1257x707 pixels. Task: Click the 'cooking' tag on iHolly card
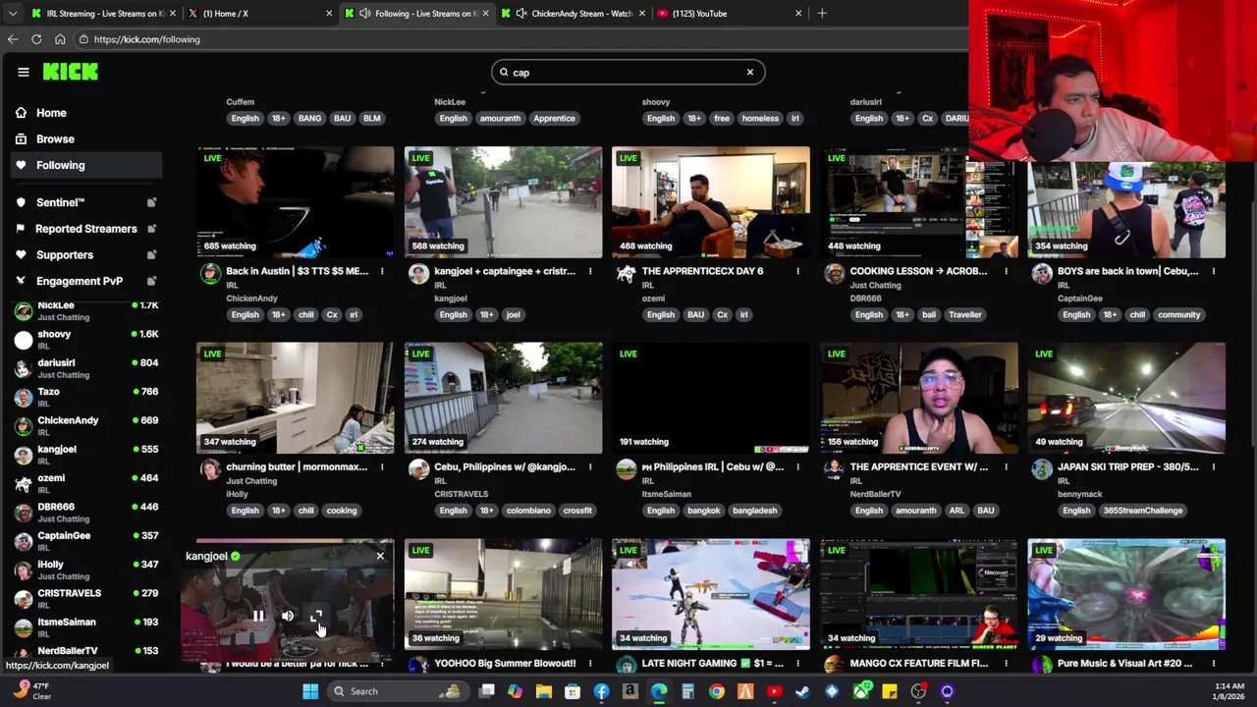[342, 511]
